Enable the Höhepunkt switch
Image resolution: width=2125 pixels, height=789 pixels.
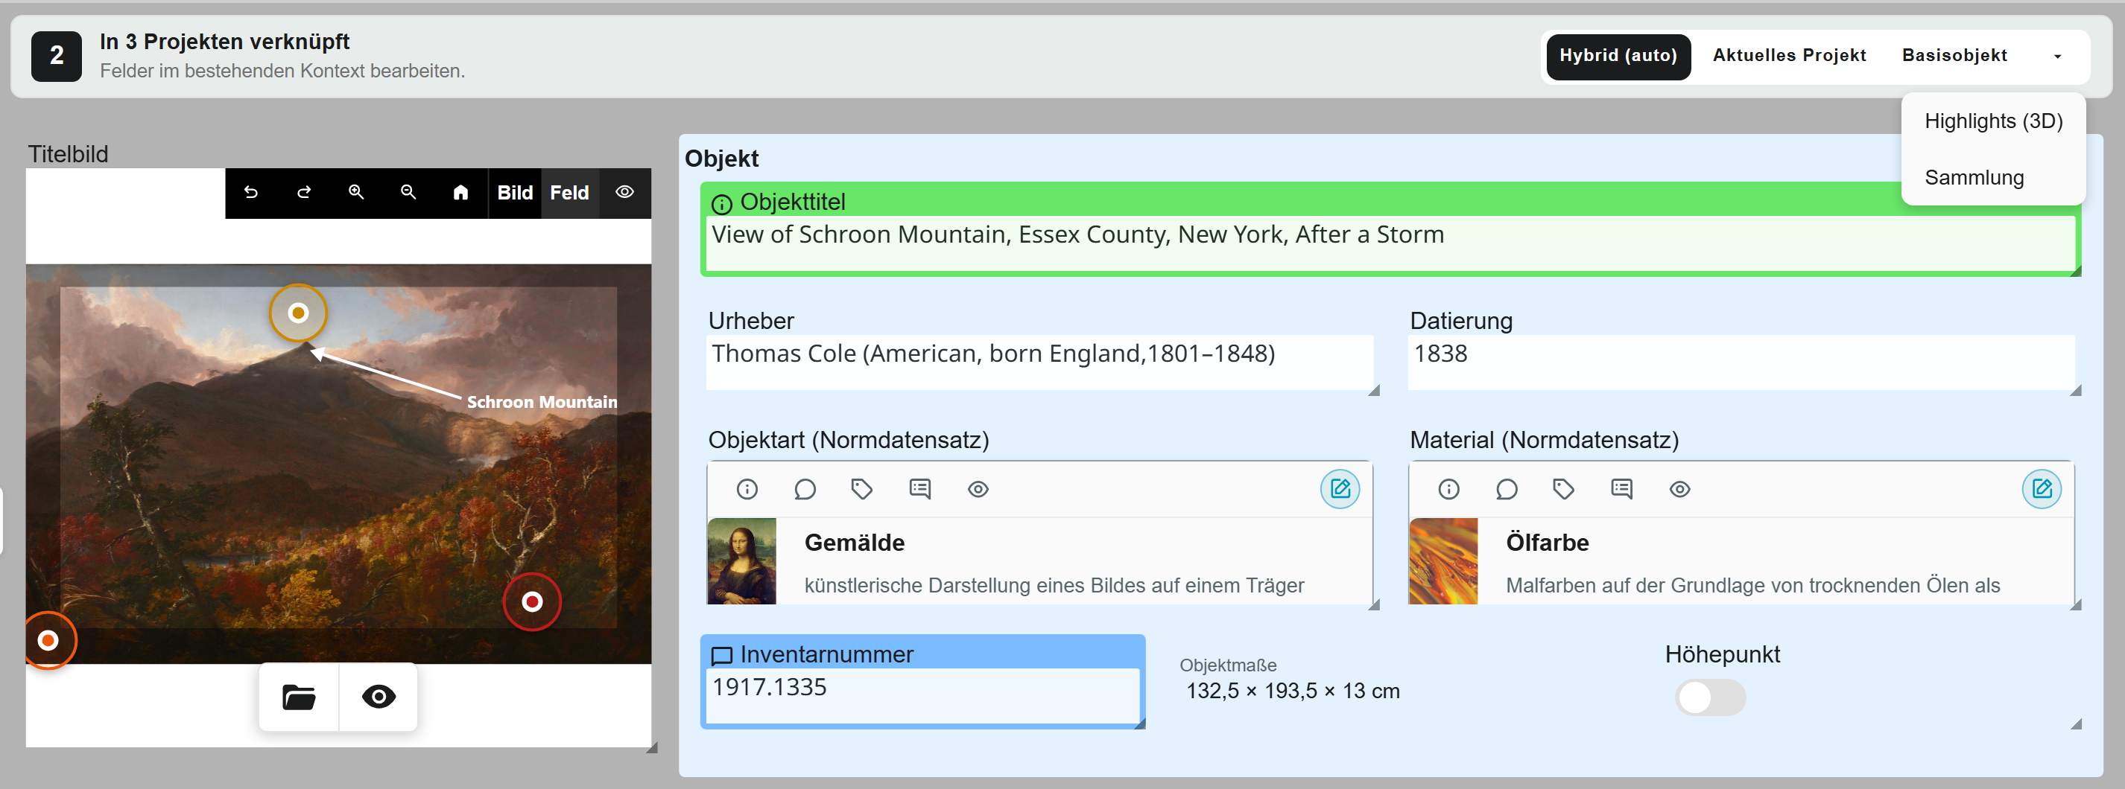1710,697
